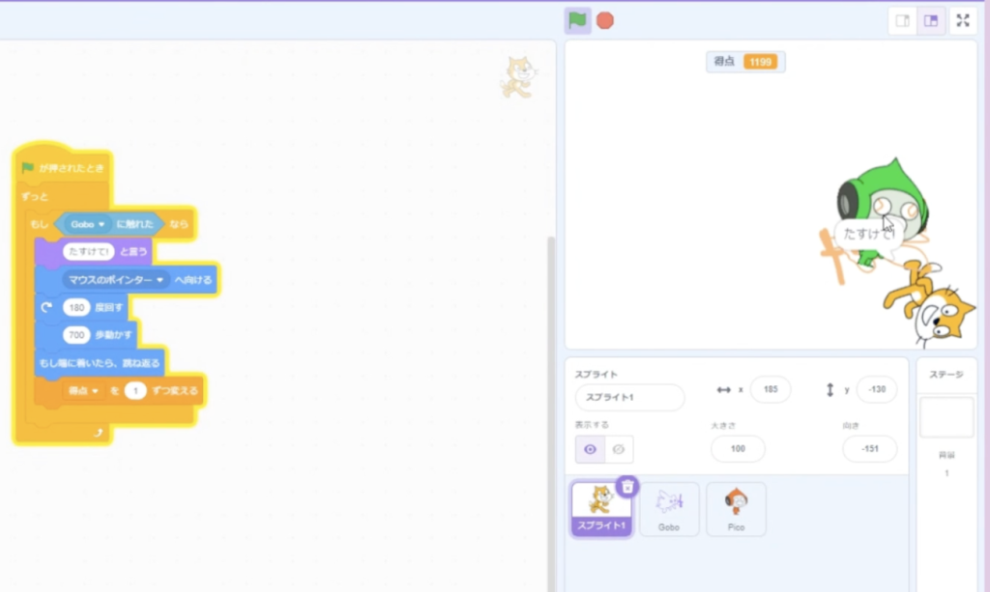This screenshot has width=990, height=592.
Task: Click the green flag to start the project
Action: (577, 21)
